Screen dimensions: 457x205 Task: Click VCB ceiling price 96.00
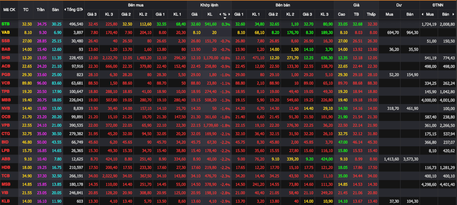click(42, 83)
